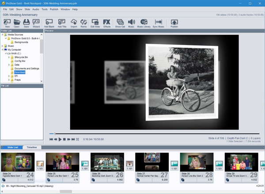Expand the Music folder in the tree
Image resolution: width=265 pixels, height=194 pixels.
(3, 46)
